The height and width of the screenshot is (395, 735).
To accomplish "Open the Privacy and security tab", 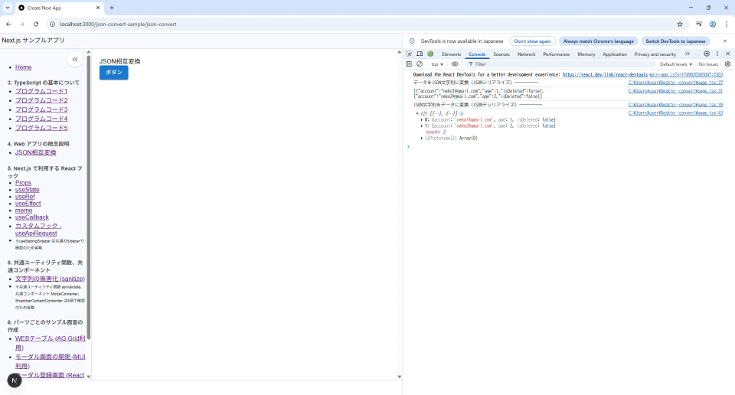I will [655, 54].
